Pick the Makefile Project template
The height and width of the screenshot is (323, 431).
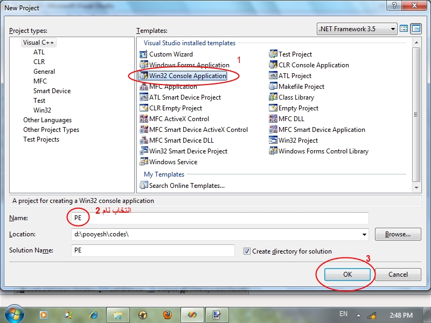click(x=297, y=87)
